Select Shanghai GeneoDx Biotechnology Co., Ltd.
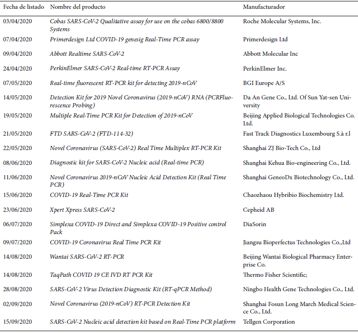 298,177
